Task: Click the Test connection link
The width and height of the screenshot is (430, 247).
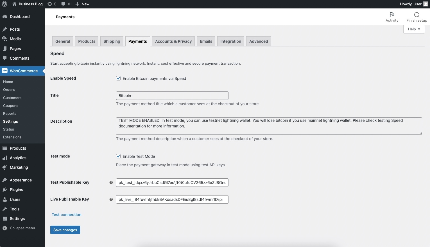Action: coord(67,215)
